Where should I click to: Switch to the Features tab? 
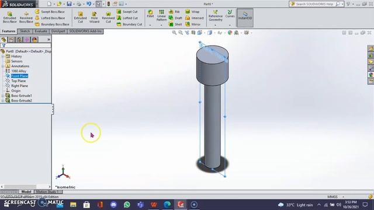9,31
